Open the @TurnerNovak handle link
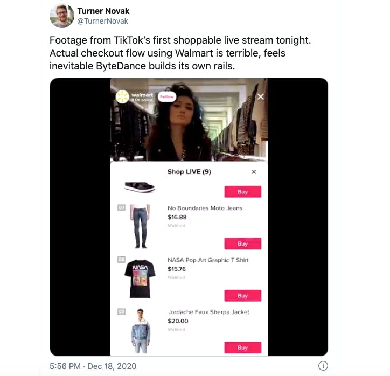Screen dimensions: 390x376 point(103,22)
